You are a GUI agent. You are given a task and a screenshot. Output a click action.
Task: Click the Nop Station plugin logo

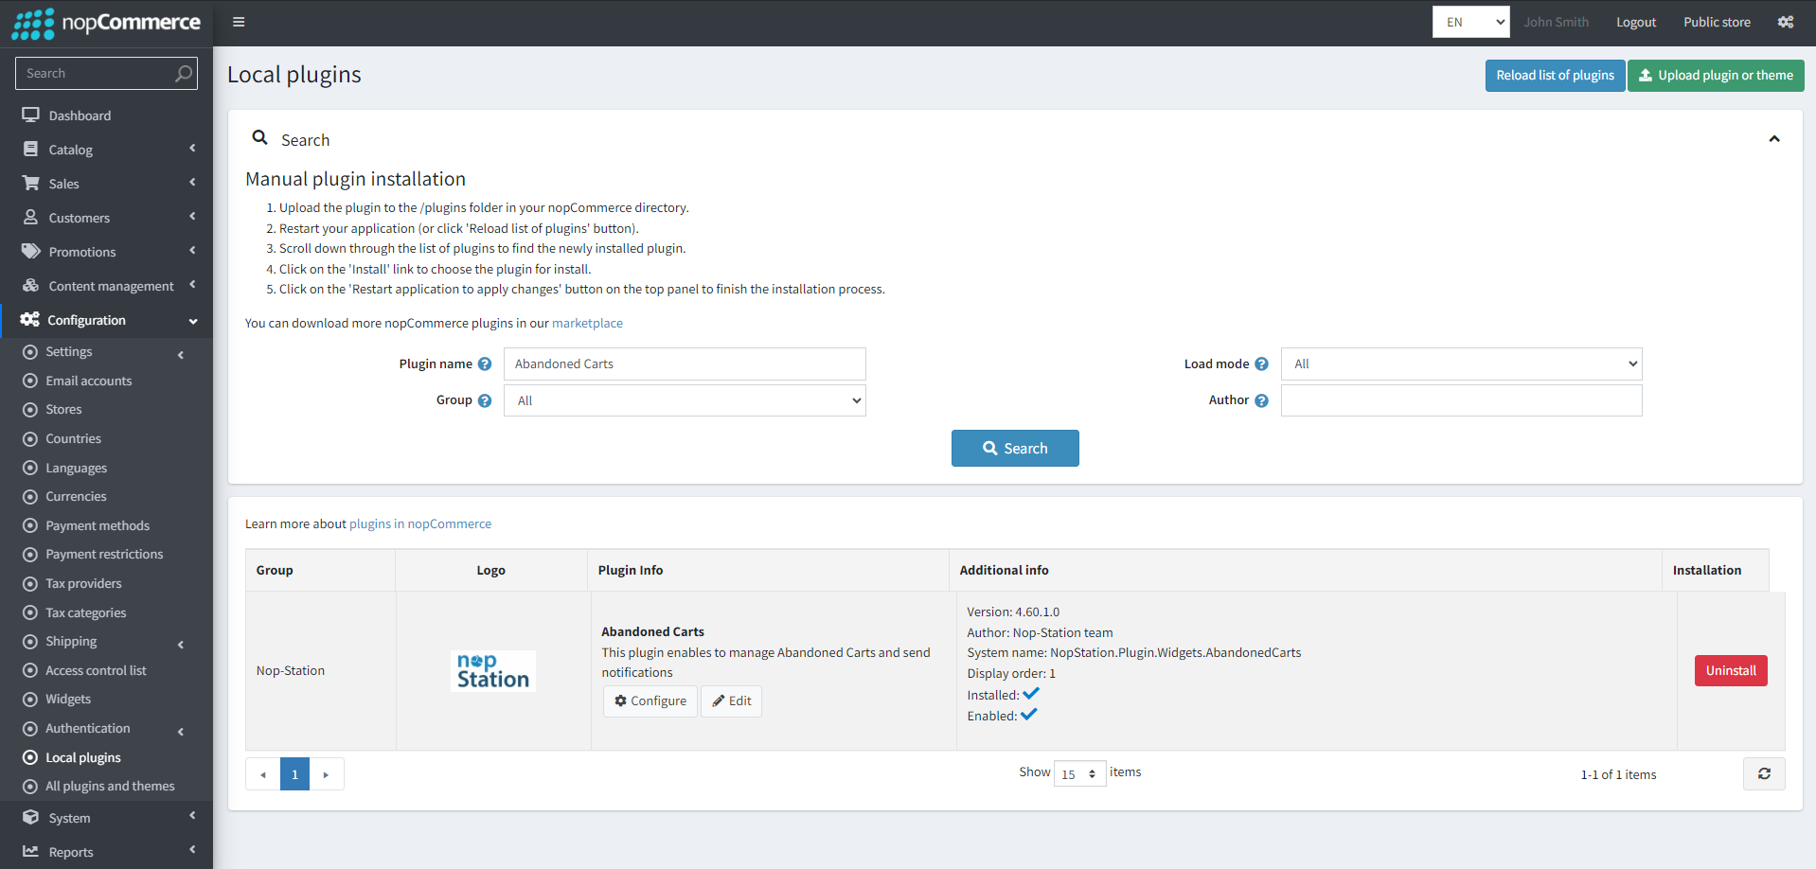click(493, 671)
